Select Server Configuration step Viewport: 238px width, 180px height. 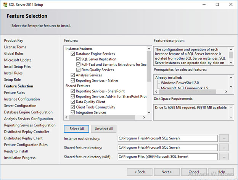[20, 105]
